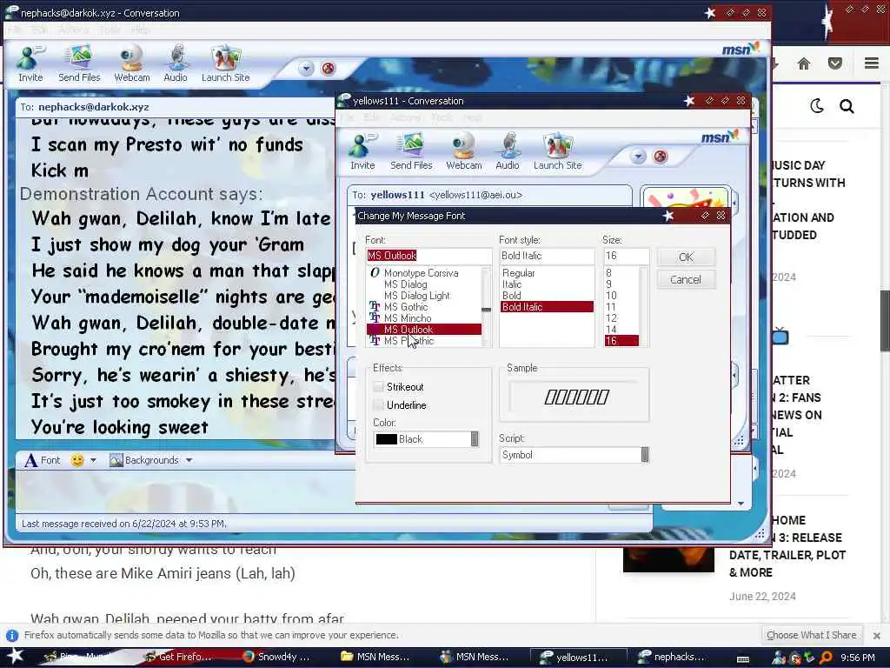Screen dimensions: 890x668
Task: Click the emoticon smiley in nephacks window
Action: [x=77, y=460]
